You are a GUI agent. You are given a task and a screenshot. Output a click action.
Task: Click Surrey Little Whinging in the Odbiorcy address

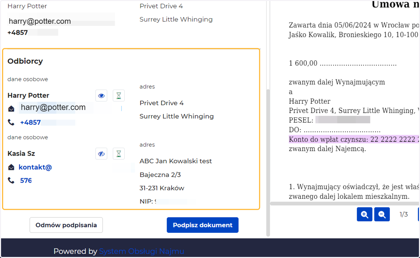177,116
